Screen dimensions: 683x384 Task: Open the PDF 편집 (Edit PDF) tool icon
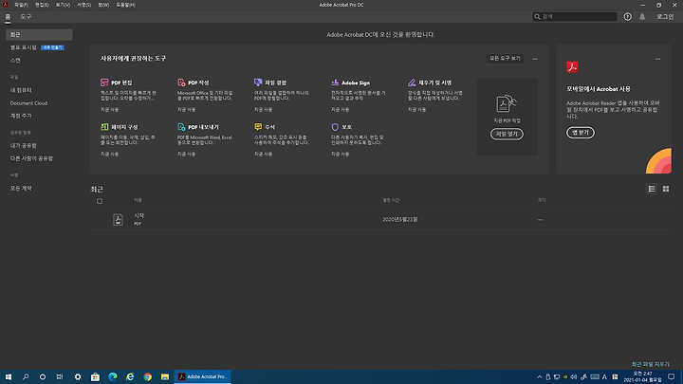(x=104, y=82)
